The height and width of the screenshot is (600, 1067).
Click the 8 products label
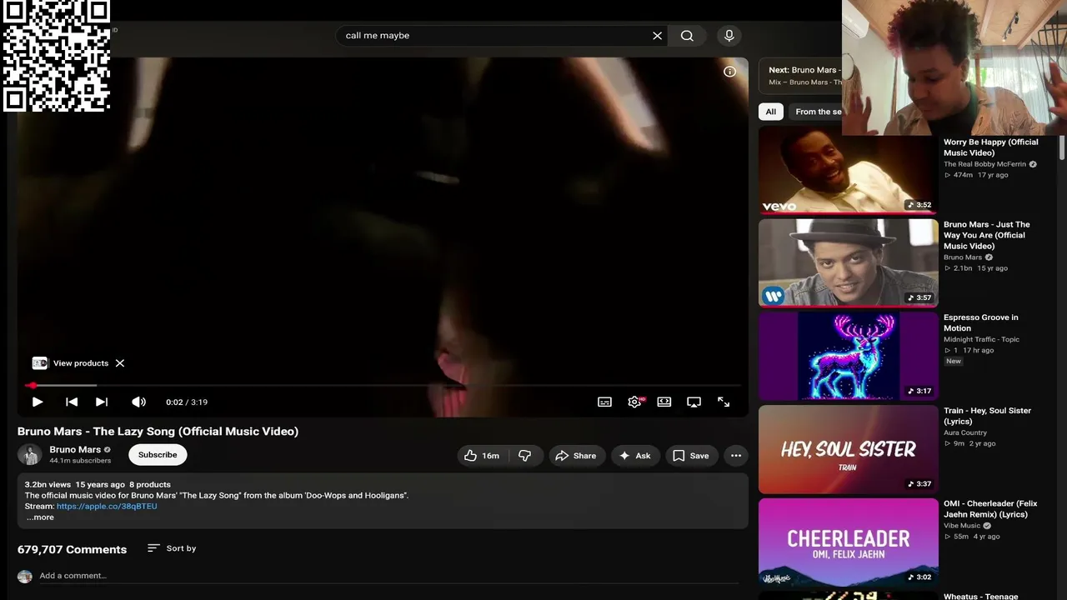click(x=150, y=484)
